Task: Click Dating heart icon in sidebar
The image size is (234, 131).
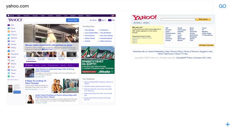Action: (9, 47)
